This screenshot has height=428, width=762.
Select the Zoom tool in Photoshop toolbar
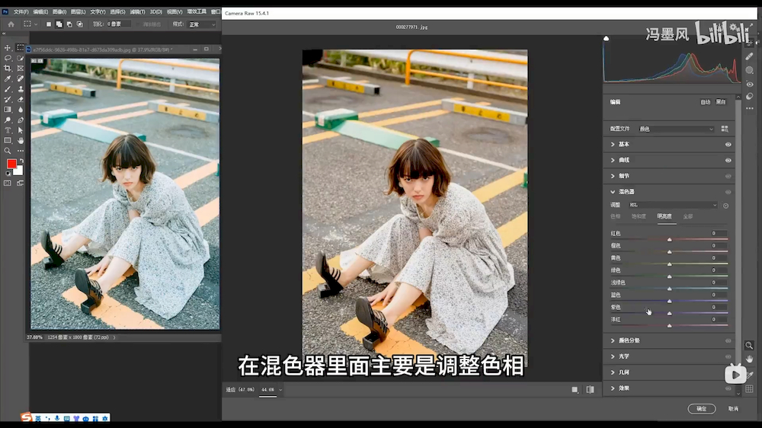[8, 151]
